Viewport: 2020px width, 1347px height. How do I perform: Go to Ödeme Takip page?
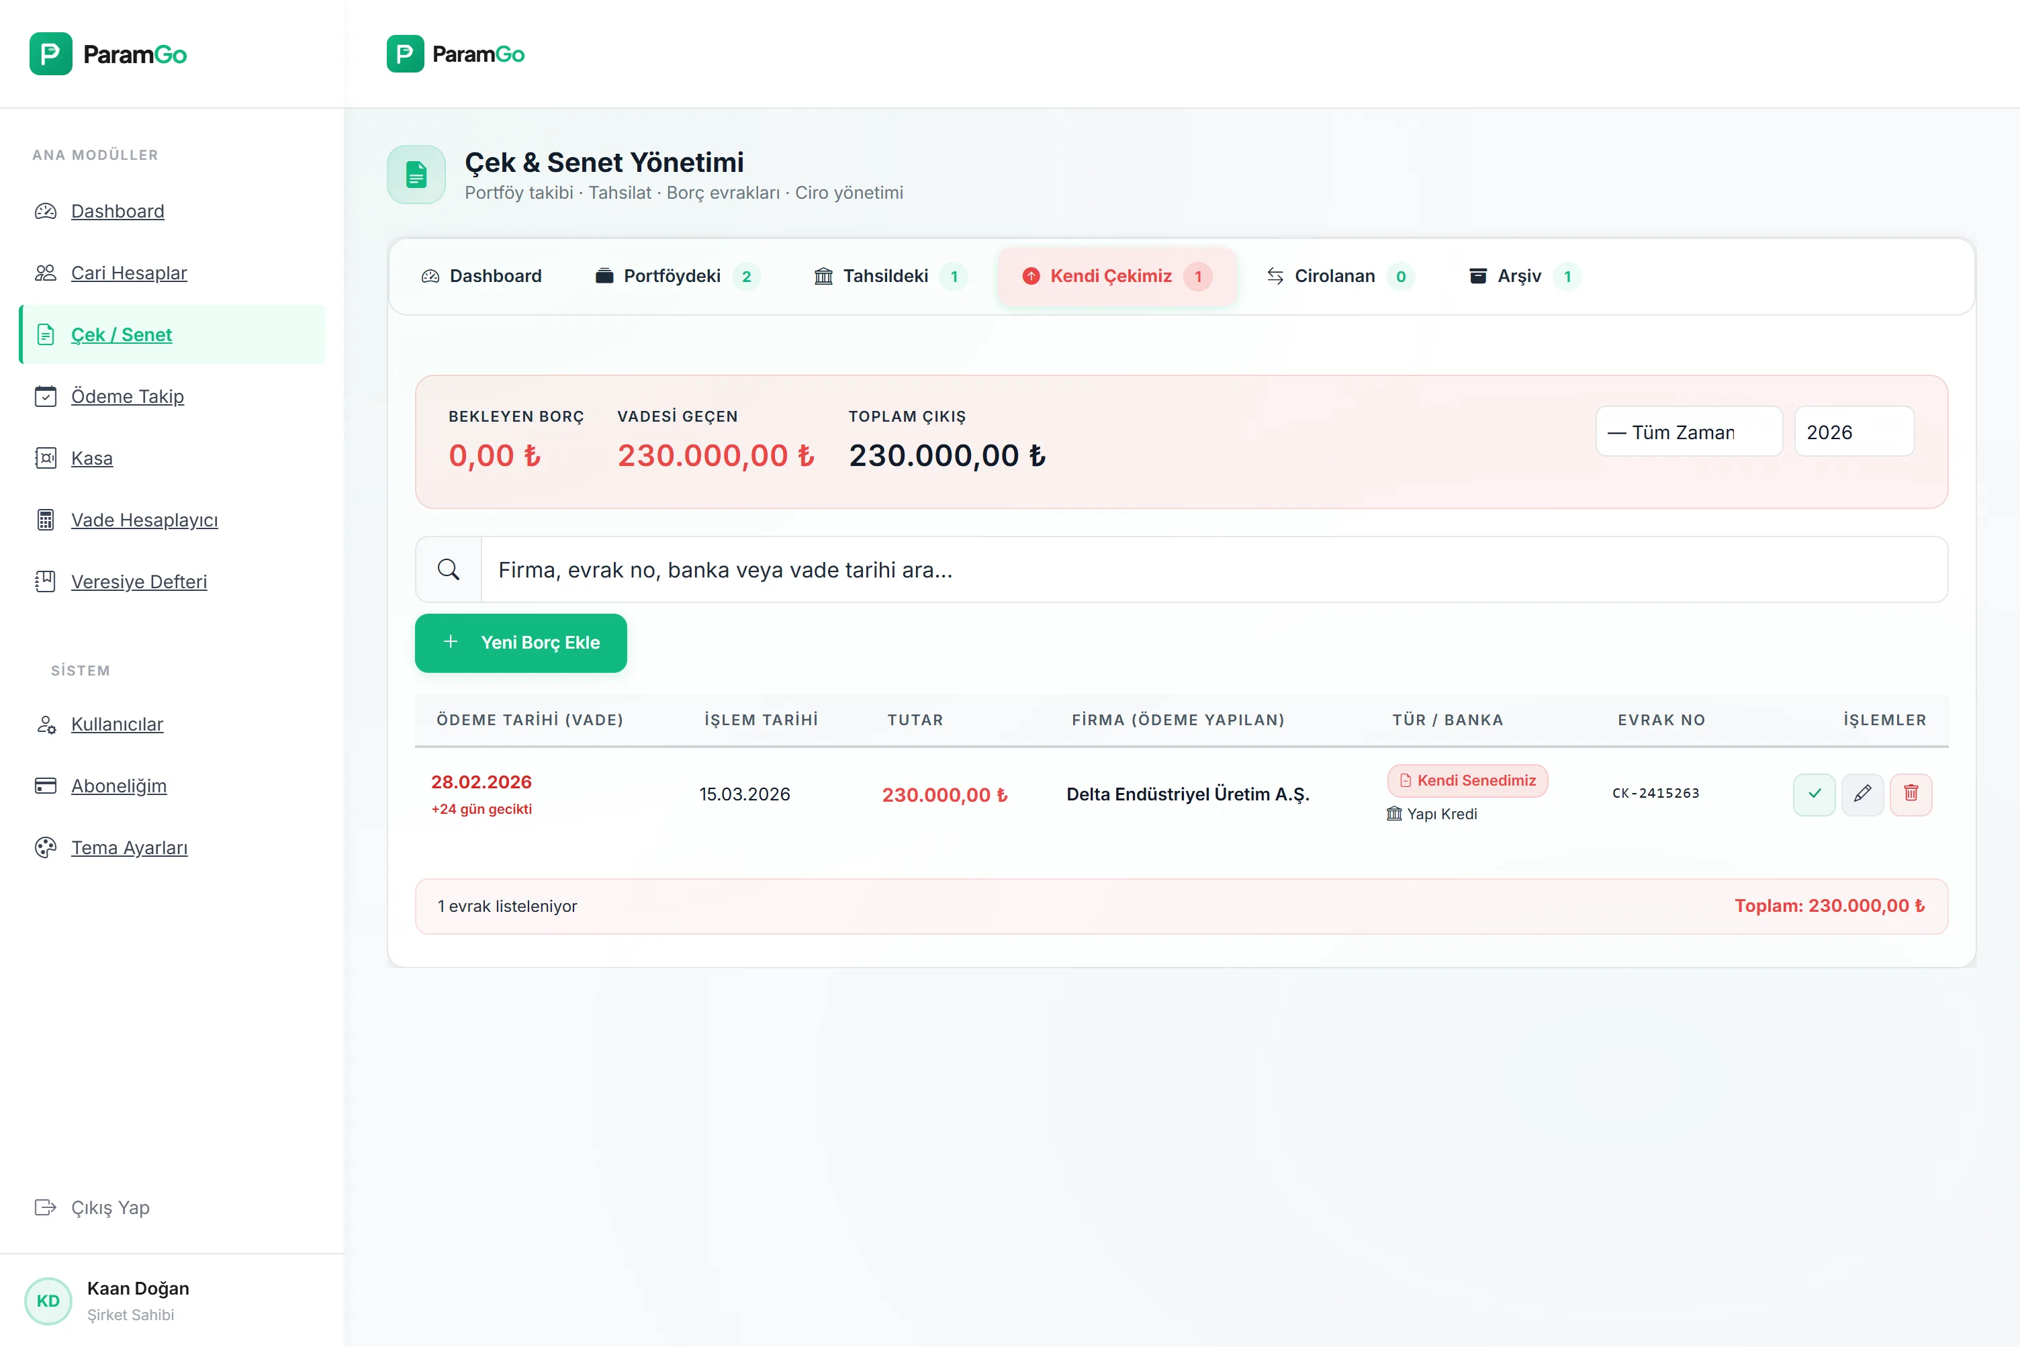(x=127, y=396)
